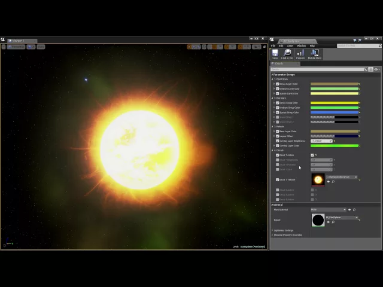Image resolution: width=383 pixels, height=287 pixels.
Task: Expand the Material Property Overrides section
Action: tap(272, 235)
